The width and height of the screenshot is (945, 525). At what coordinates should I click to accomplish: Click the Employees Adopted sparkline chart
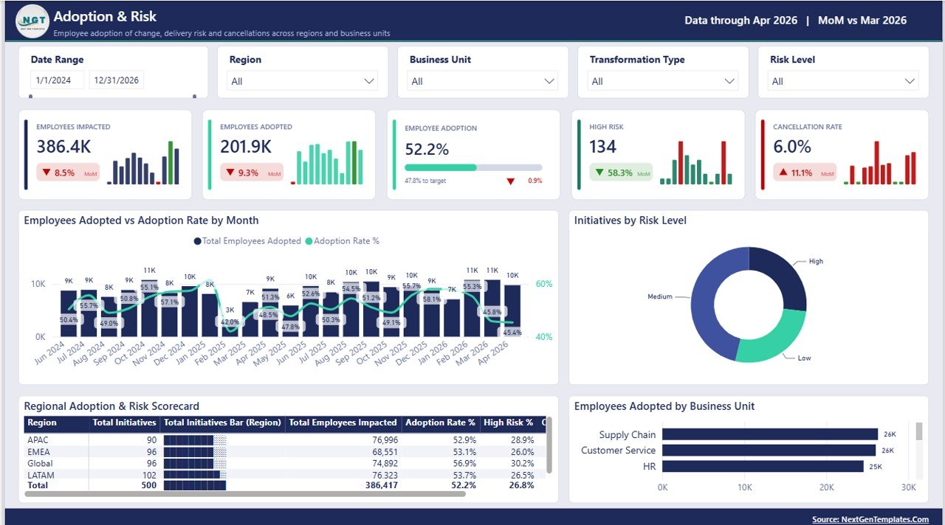[327, 163]
